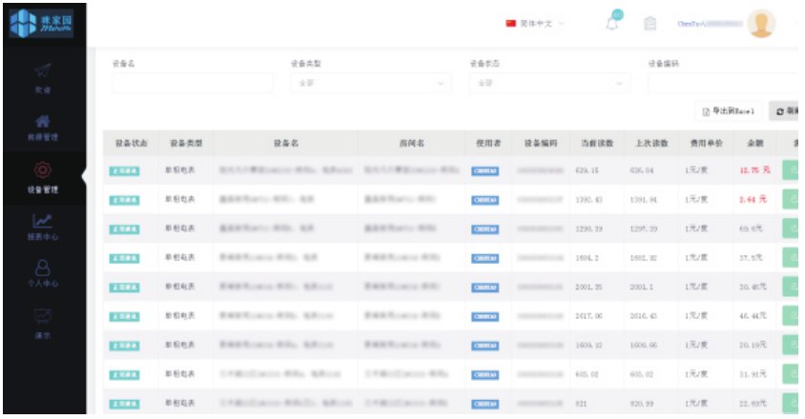
Task: Expand the 设备状态 device status dropdown
Action: tap(548, 84)
